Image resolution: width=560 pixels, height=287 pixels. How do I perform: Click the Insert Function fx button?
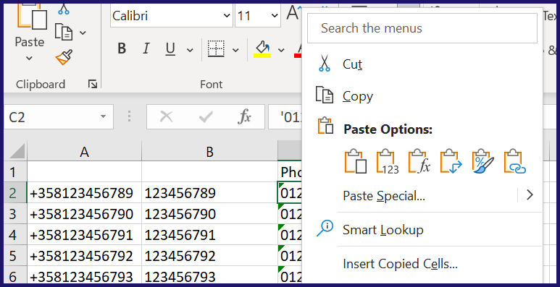tap(245, 116)
